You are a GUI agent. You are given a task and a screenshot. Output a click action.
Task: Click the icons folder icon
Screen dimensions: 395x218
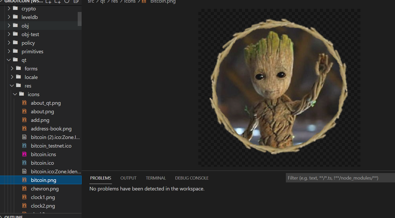22,94
